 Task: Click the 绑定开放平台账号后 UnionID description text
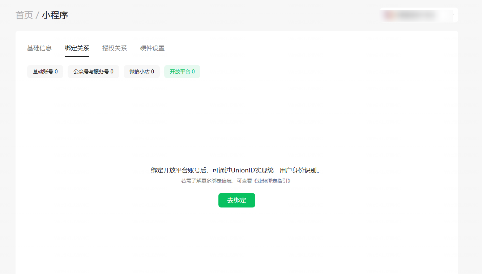236,170
